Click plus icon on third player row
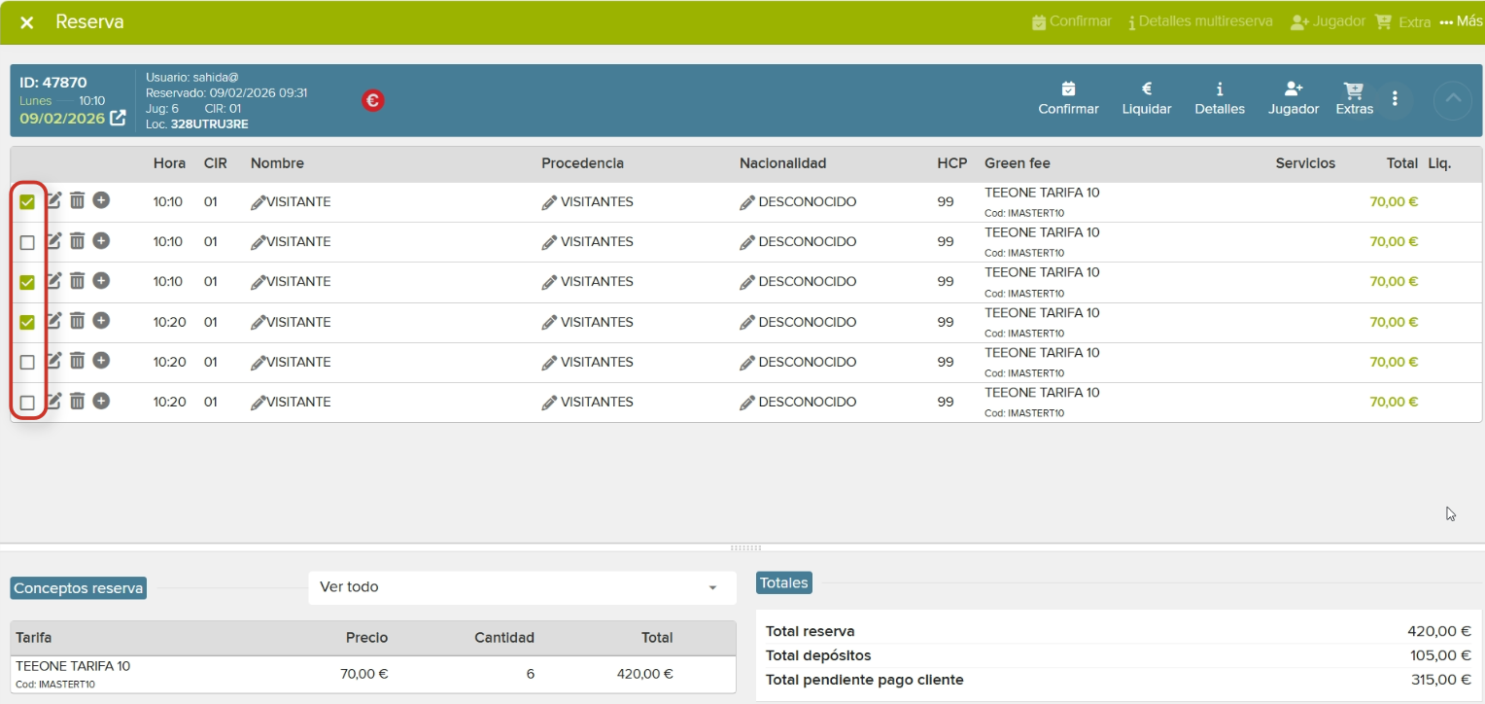The width and height of the screenshot is (1485, 704). [x=101, y=281]
